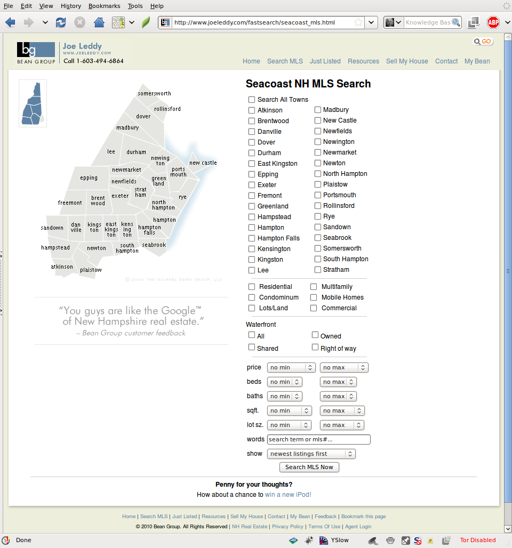
Task: Open the browser home page icon
Action: (99, 22)
